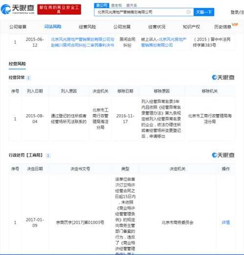The height and width of the screenshot is (255, 244).
Task: Click the 列入原因 column header
Action: click(68, 91)
